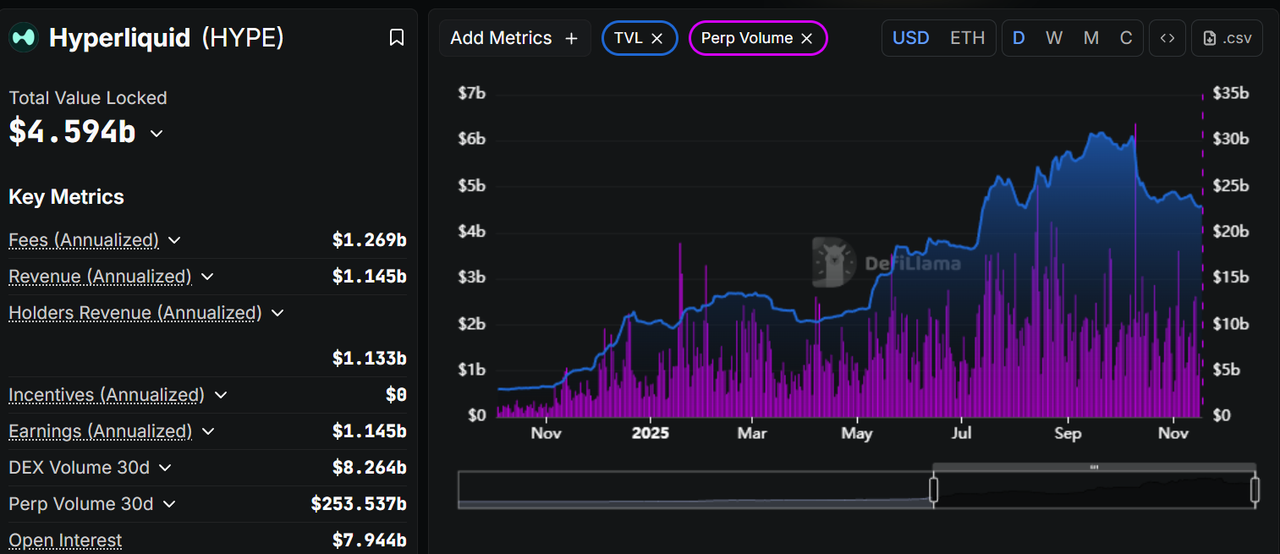Image resolution: width=1280 pixels, height=554 pixels.
Task: Switch chart currency to ETH
Action: pyautogui.click(x=967, y=38)
